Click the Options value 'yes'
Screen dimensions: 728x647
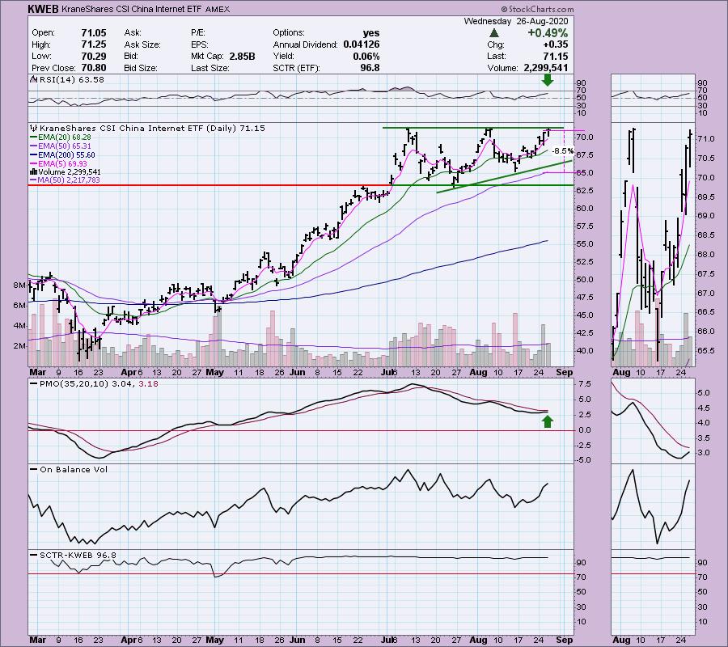371,33
